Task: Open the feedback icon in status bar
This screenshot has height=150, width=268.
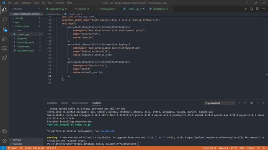Action: pyautogui.click(x=259, y=148)
